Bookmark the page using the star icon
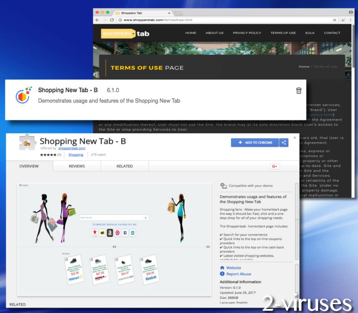This screenshot has width=358, height=313. 335,20
